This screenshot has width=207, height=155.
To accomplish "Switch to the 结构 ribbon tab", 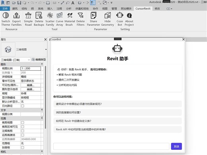I will [24, 9].
